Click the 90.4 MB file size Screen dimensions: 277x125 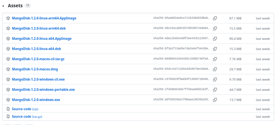(235, 39)
